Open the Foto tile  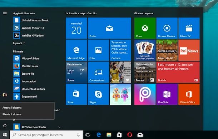[x=98, y=50]
